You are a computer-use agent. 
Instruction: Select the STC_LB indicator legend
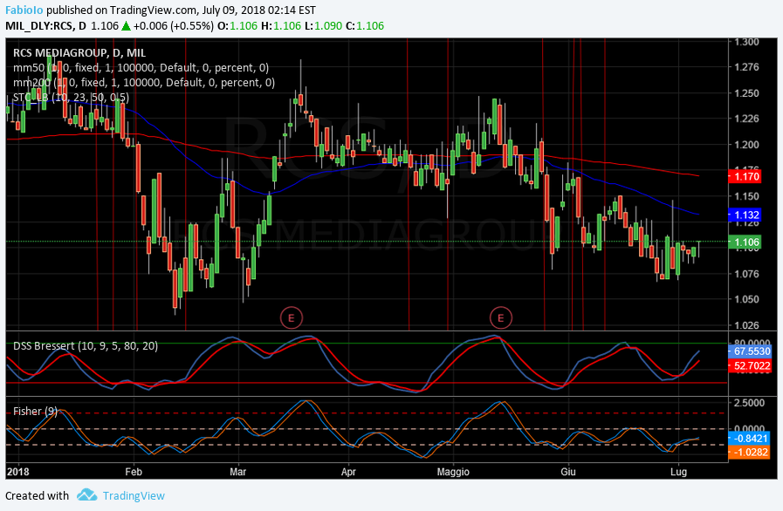pos(71,98)
